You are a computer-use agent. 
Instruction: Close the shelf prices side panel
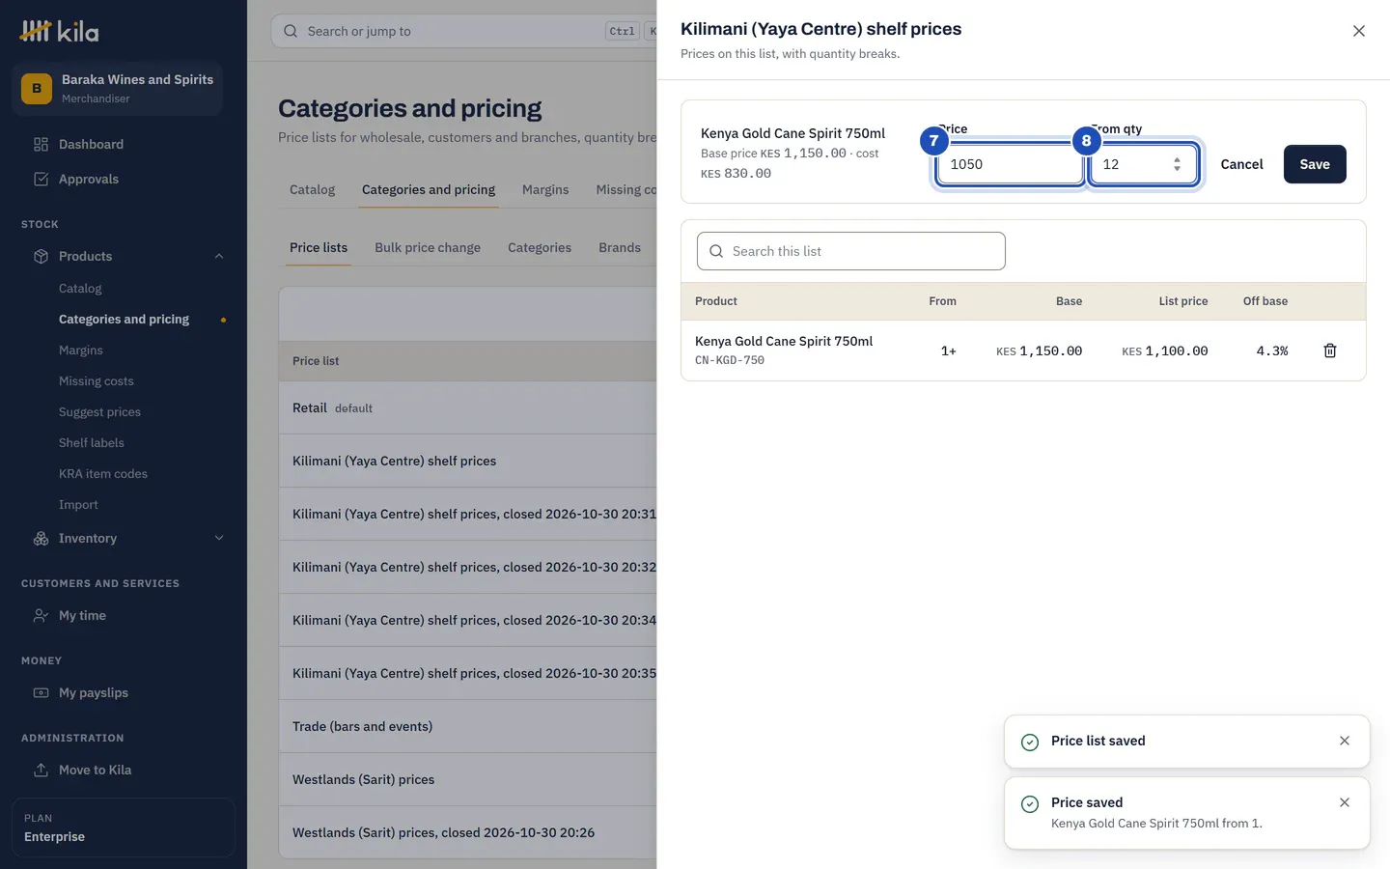pos(1358,31)
